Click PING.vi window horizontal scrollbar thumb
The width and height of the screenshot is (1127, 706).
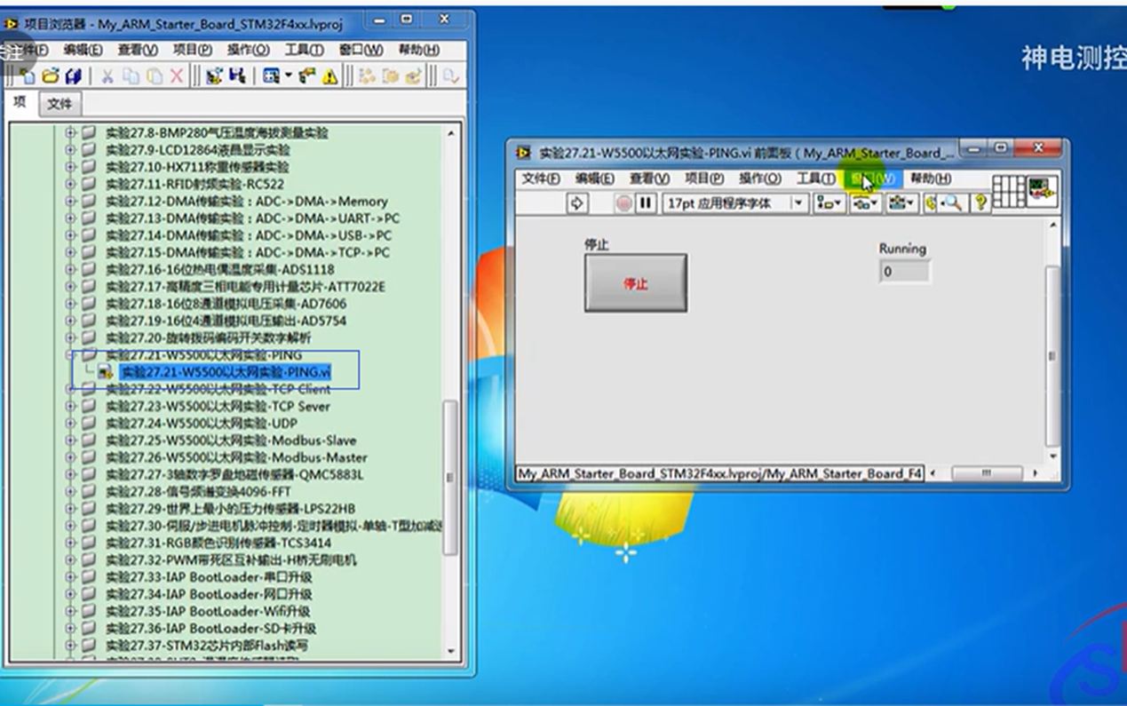(x=986, y=474)
